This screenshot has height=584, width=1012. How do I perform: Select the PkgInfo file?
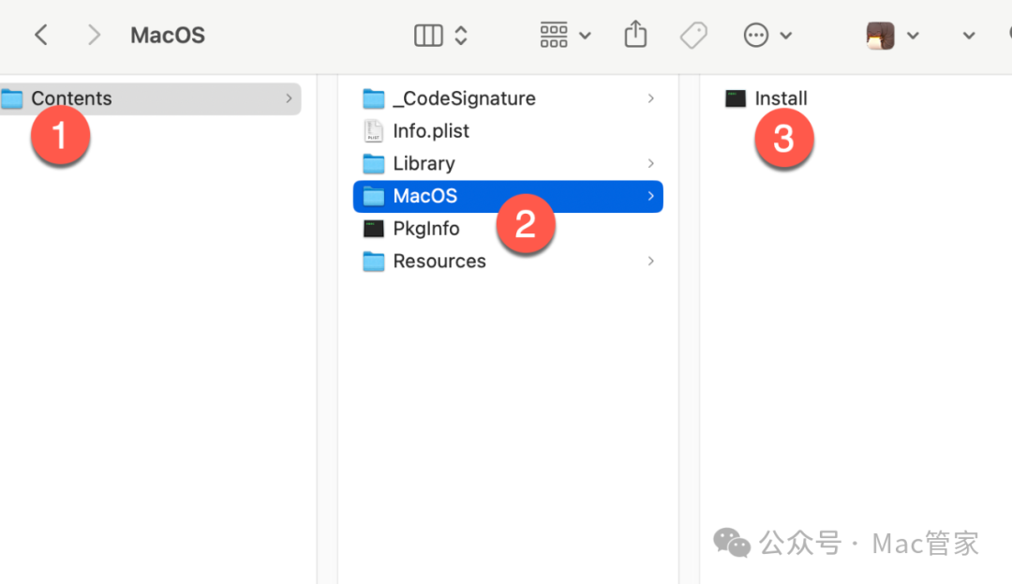(x=508, y=229)
